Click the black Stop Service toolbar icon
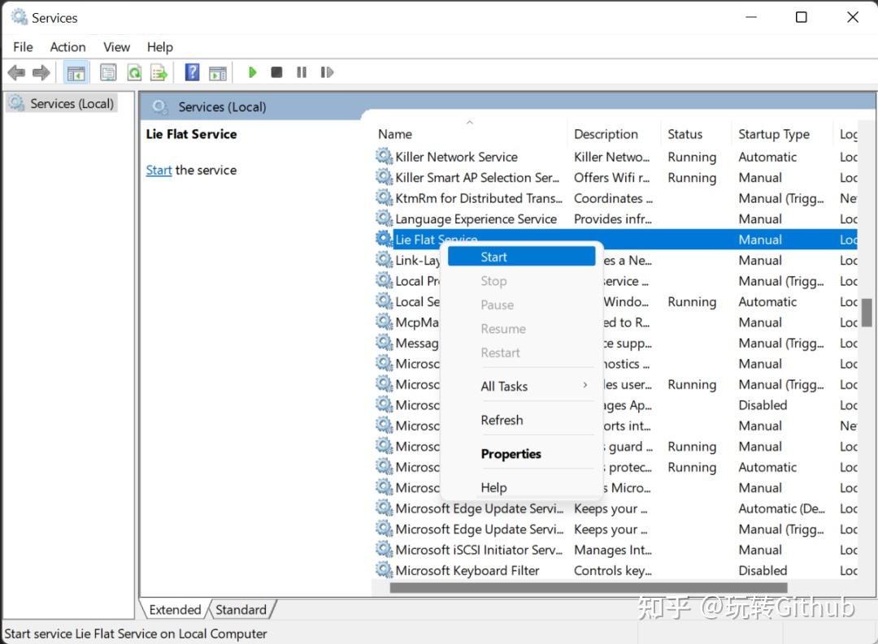 pyautogui.click(x=276, y=72)
